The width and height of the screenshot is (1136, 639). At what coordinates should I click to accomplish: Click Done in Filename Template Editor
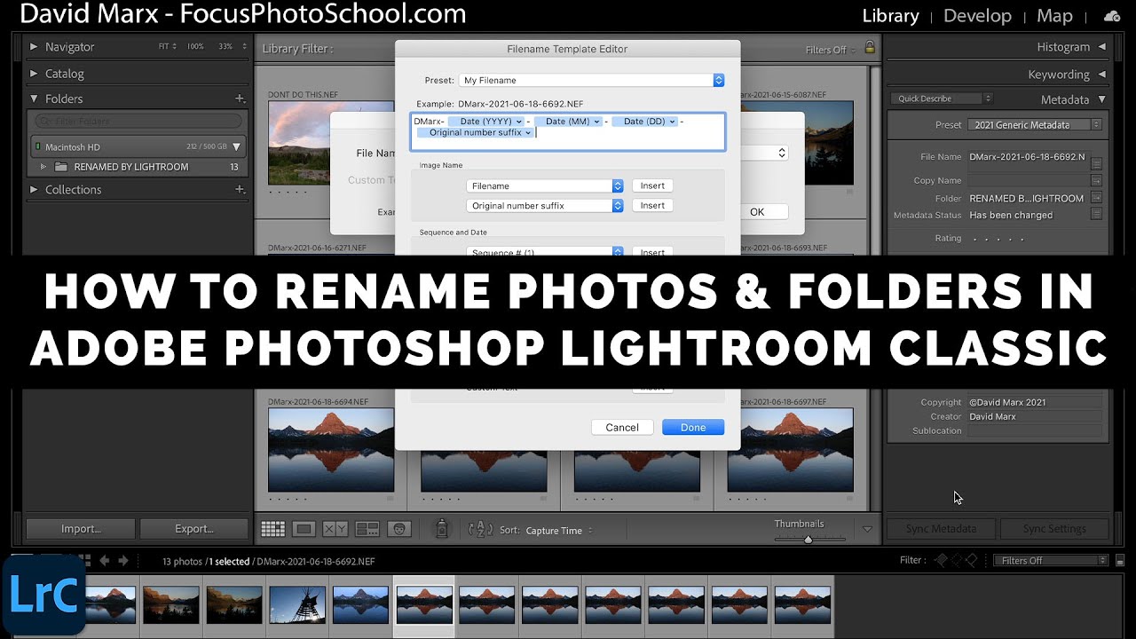(693, 427)
